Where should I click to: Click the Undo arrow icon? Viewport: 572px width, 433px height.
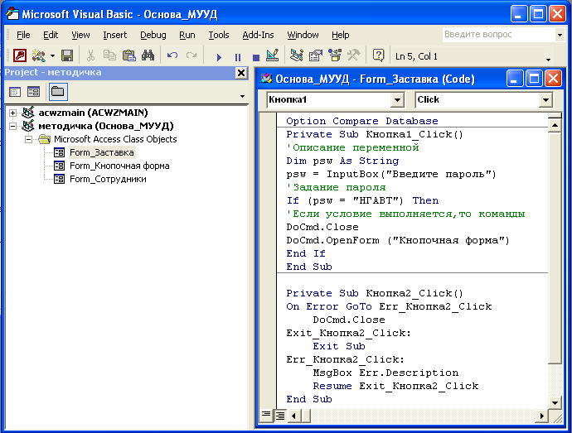[x=172, y=55]
